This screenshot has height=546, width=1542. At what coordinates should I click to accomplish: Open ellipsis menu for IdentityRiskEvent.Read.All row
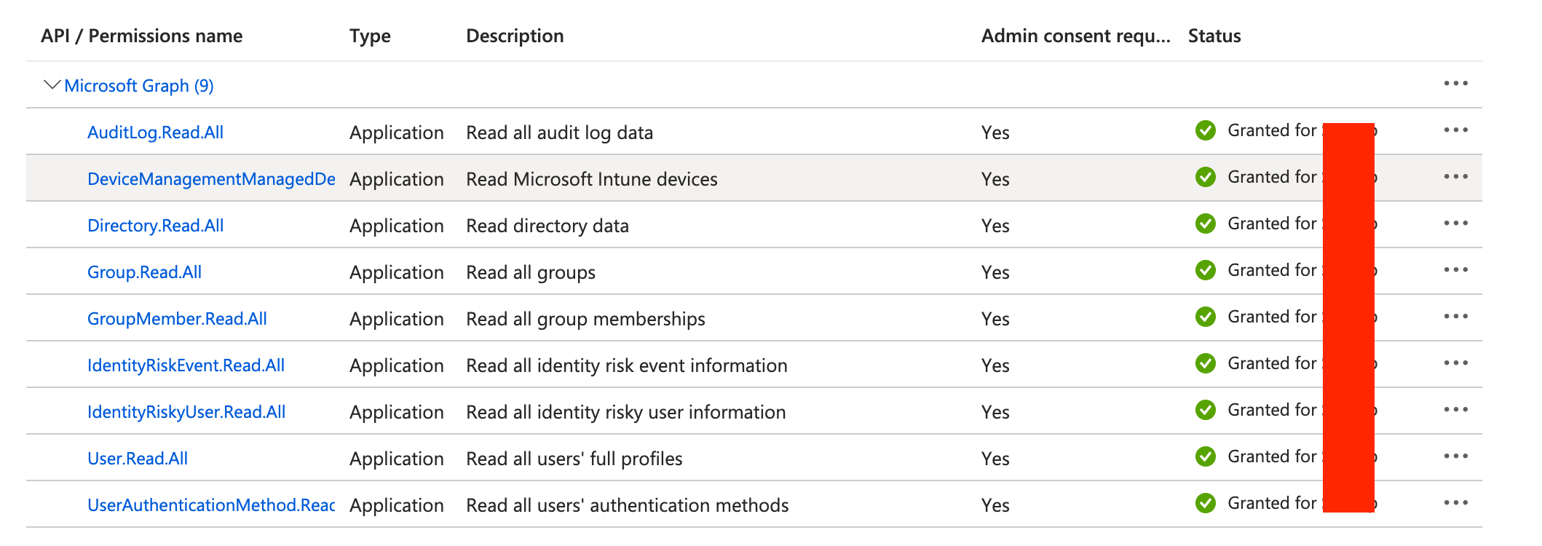click(x=1455, y=363)
